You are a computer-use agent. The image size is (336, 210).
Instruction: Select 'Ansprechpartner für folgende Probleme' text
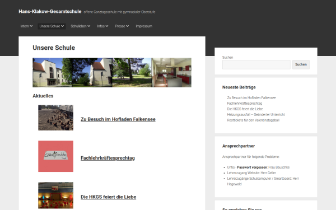click(x=251, y=157)
